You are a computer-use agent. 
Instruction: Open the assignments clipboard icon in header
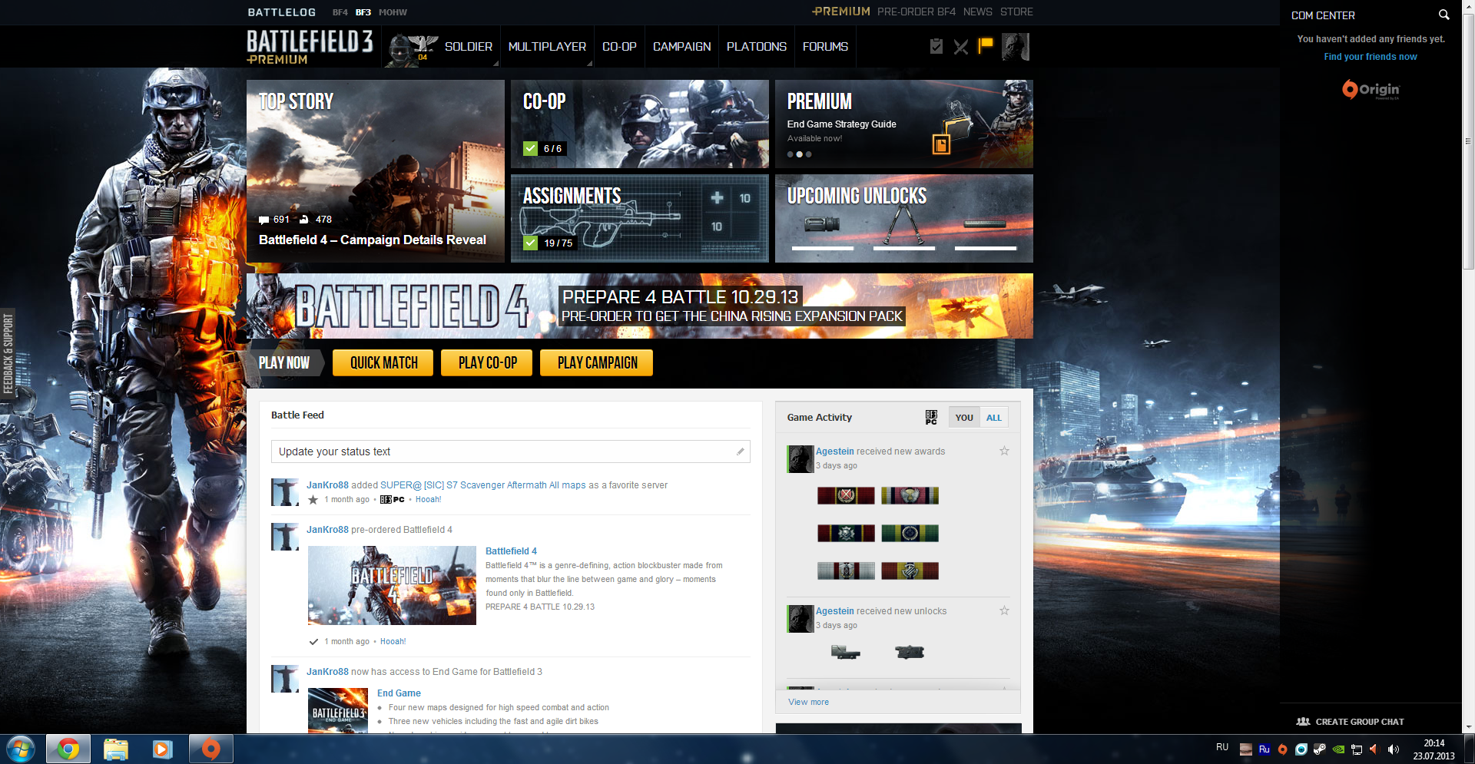(x=936, y=46)
